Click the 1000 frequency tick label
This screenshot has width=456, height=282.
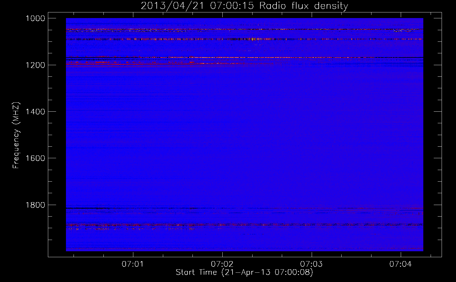[x=35, y=18]
